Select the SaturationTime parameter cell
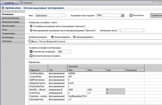This screenshot has width=162, height=105. coord(38,100)
